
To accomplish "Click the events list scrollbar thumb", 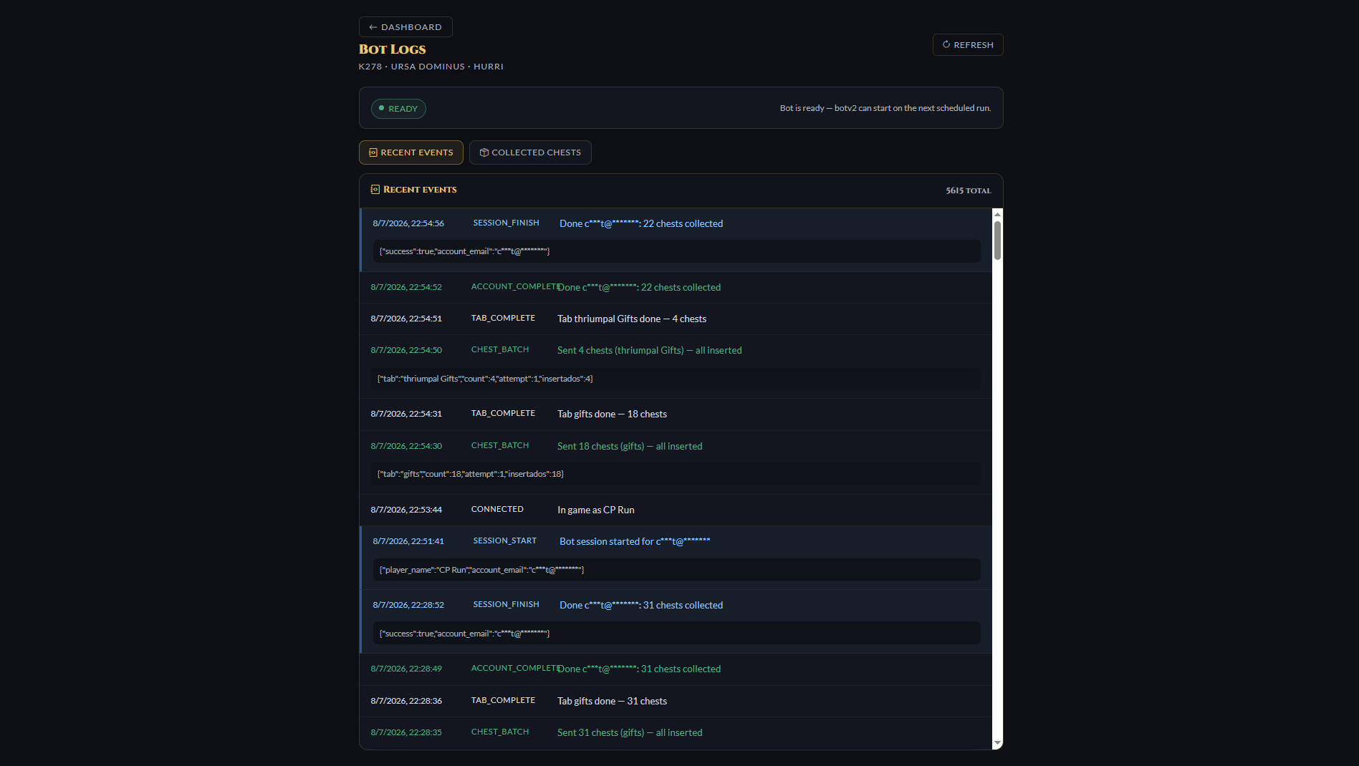I will coord(997,240).
